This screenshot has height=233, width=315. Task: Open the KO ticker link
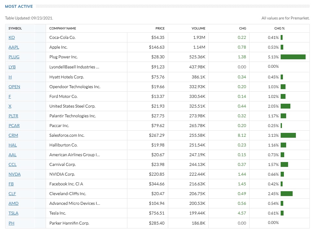(12, 37)
